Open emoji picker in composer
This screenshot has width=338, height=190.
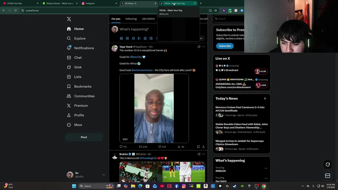point(145,39)
